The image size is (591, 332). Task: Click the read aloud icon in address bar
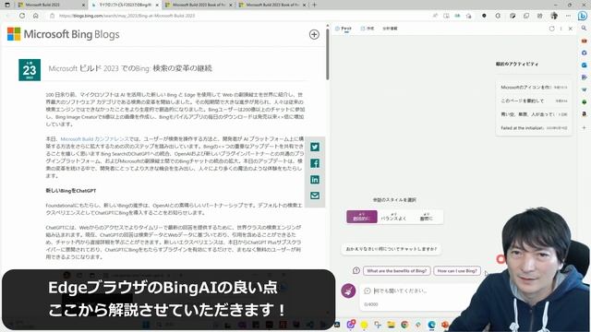(x=435, y=16)
